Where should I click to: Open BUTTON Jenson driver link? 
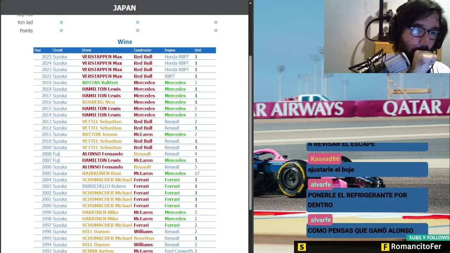point(100,134)
